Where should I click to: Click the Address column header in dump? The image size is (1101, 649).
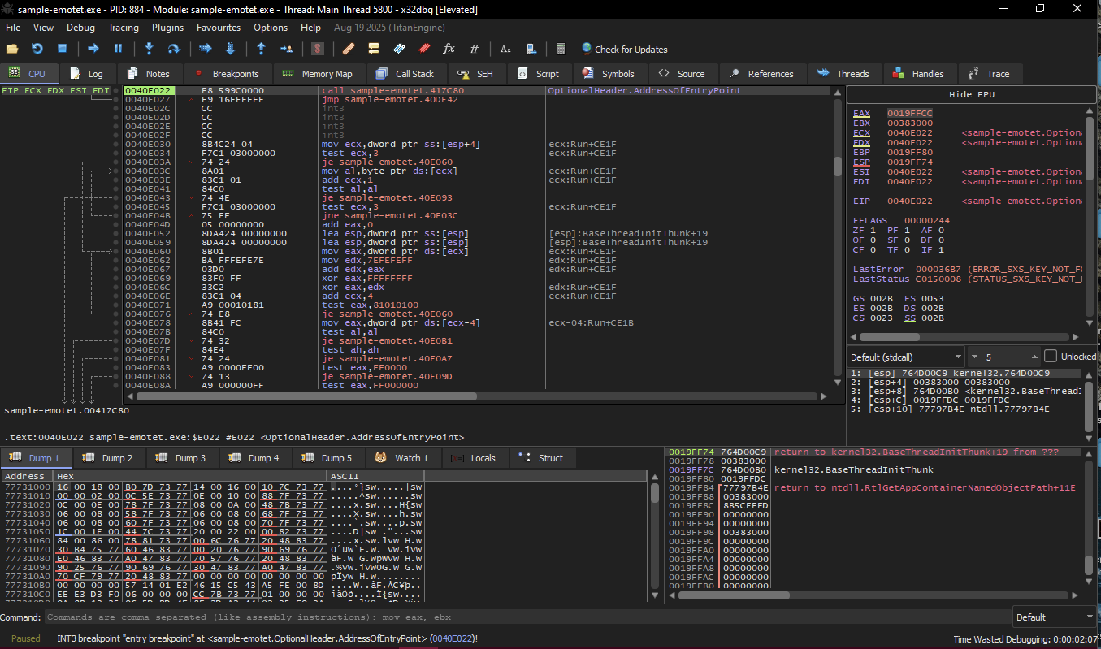pyautogui.click(x=26, y=476)
